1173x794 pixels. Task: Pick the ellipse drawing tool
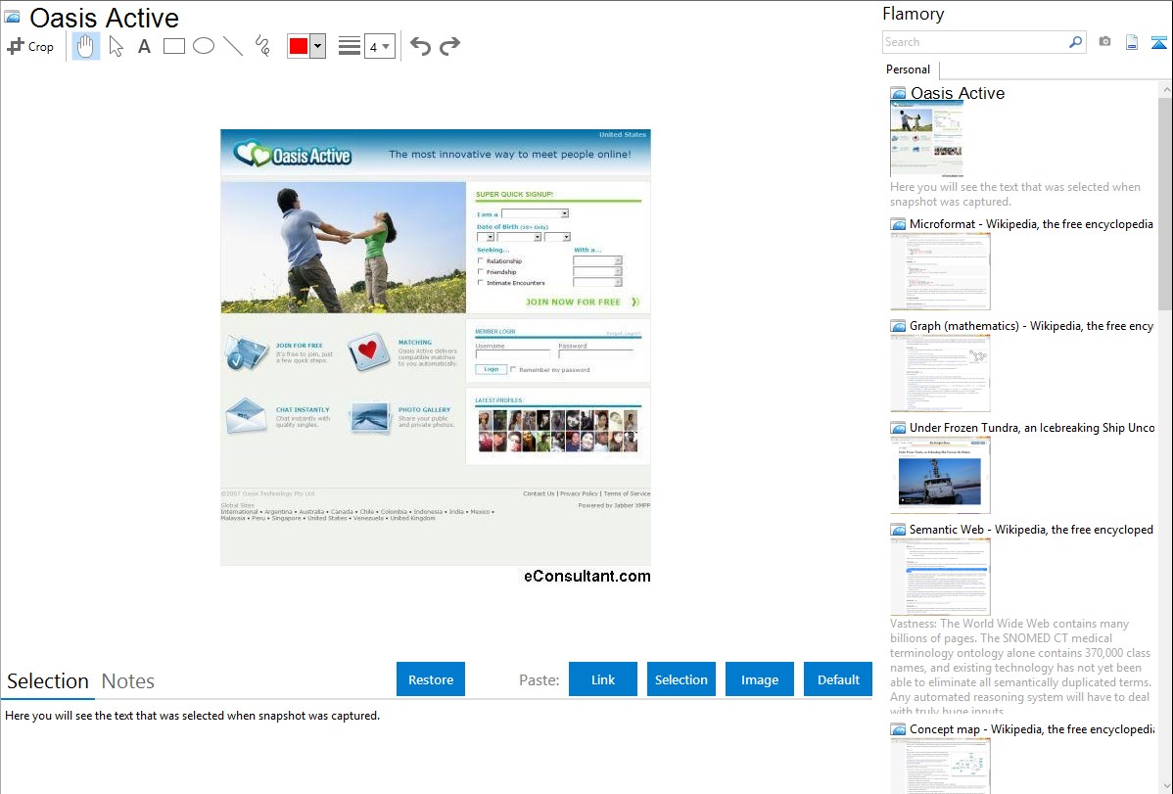coord(204,46)
